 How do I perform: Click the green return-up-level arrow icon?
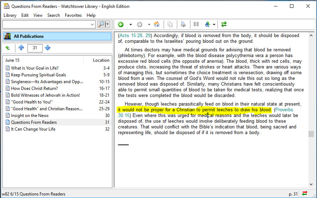coord(8,48)
